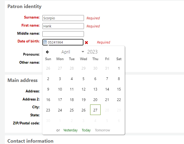Choose April 15 on the date picker
Viewport: 184px width, 144px height.
point(119,89)
